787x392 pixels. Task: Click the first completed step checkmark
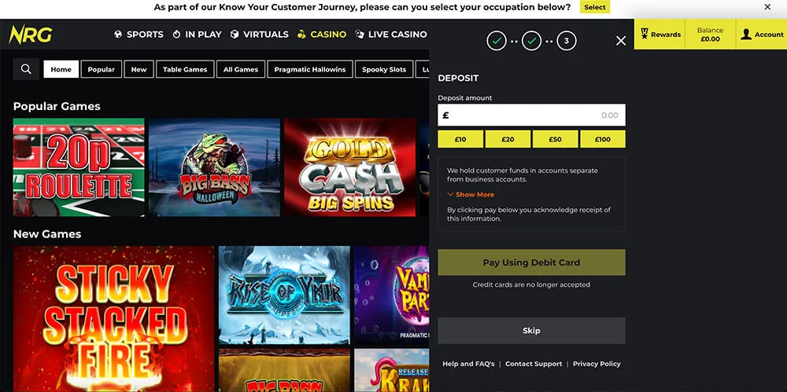coord(497,41)
